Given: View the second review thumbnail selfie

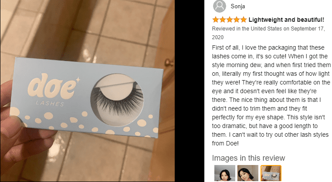Looking at the screenshot, I should 248,173.
